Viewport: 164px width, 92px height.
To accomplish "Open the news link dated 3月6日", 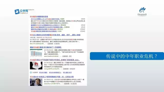I will click(x=45, y=19).
